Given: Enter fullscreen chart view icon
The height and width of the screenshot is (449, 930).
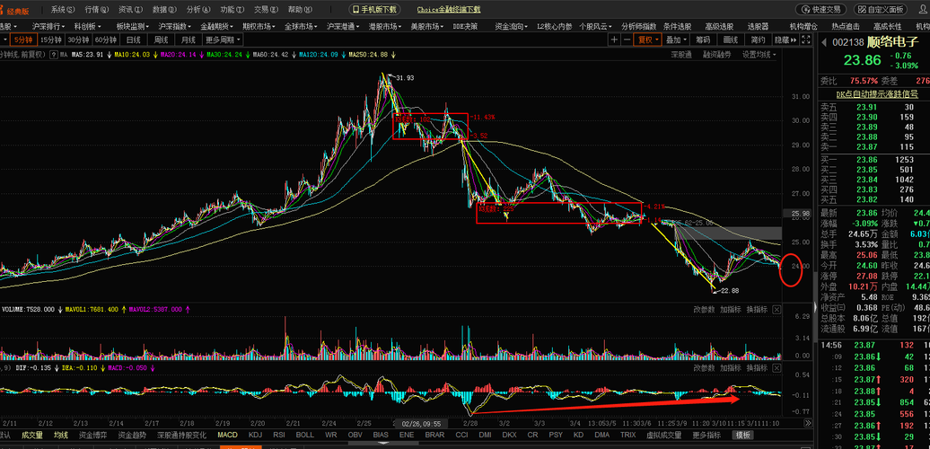Looking at the screenshot, I should coord(805,40).
